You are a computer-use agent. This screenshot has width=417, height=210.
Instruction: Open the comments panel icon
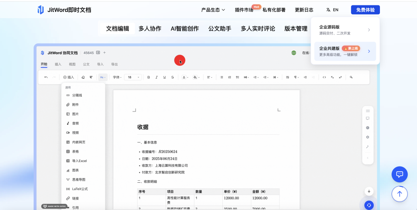(368, 118)
